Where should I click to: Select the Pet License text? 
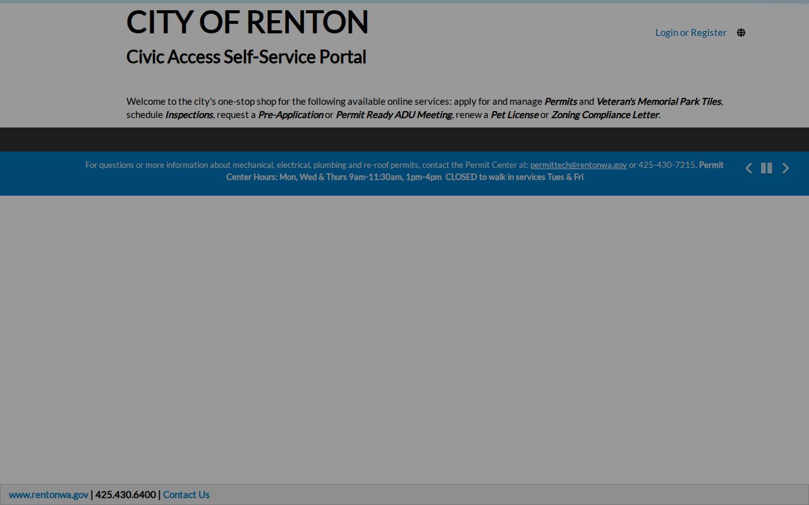pyautogui.click(x=514, y=114)
